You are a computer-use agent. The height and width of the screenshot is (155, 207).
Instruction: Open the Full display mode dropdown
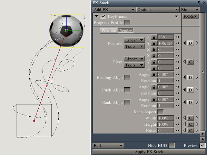pos(108,145)
